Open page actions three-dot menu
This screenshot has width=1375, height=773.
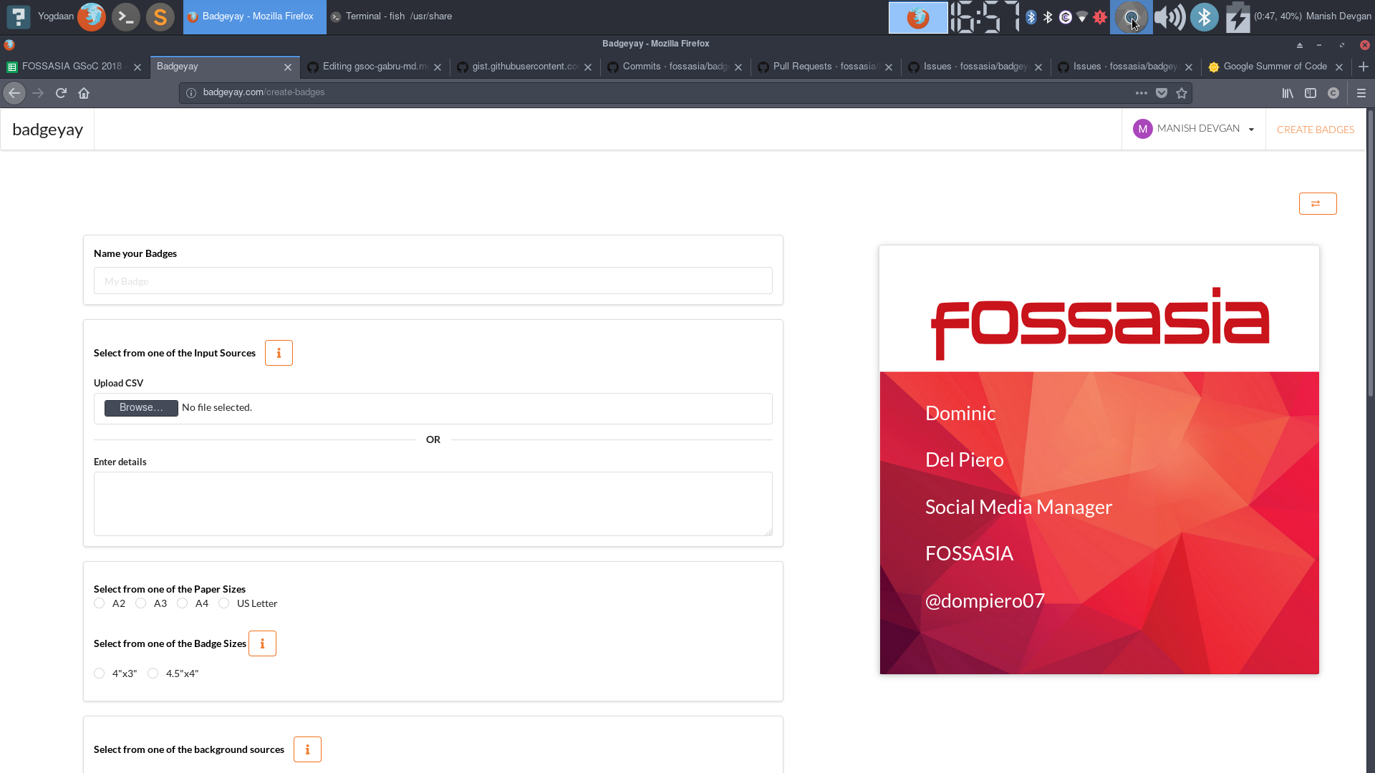tap(1142, 93)
